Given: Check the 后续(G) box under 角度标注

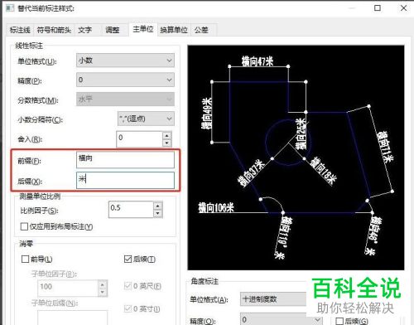Looking at the screenshot, I should tap(339, 321).
